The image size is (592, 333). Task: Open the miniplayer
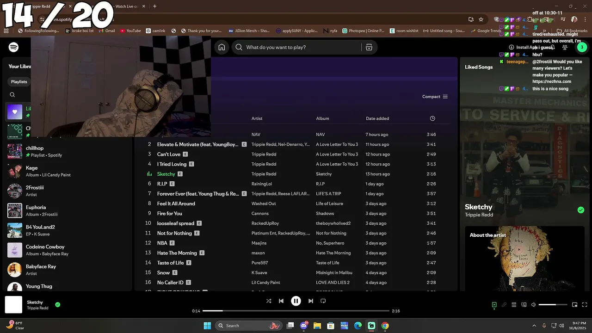pyautogui.click(x=575, y=305)
